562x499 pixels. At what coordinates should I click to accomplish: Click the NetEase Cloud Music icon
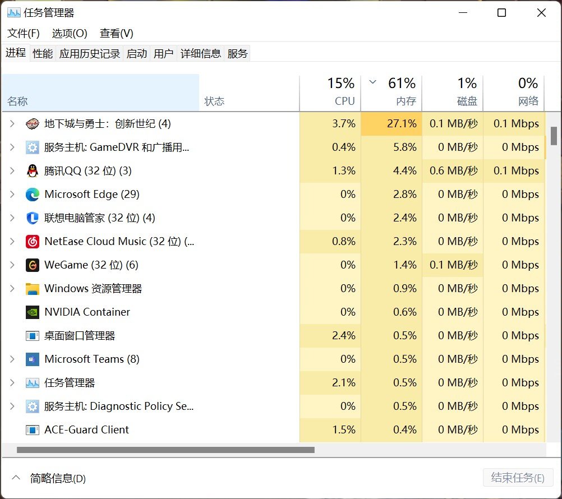coord(33,242)
